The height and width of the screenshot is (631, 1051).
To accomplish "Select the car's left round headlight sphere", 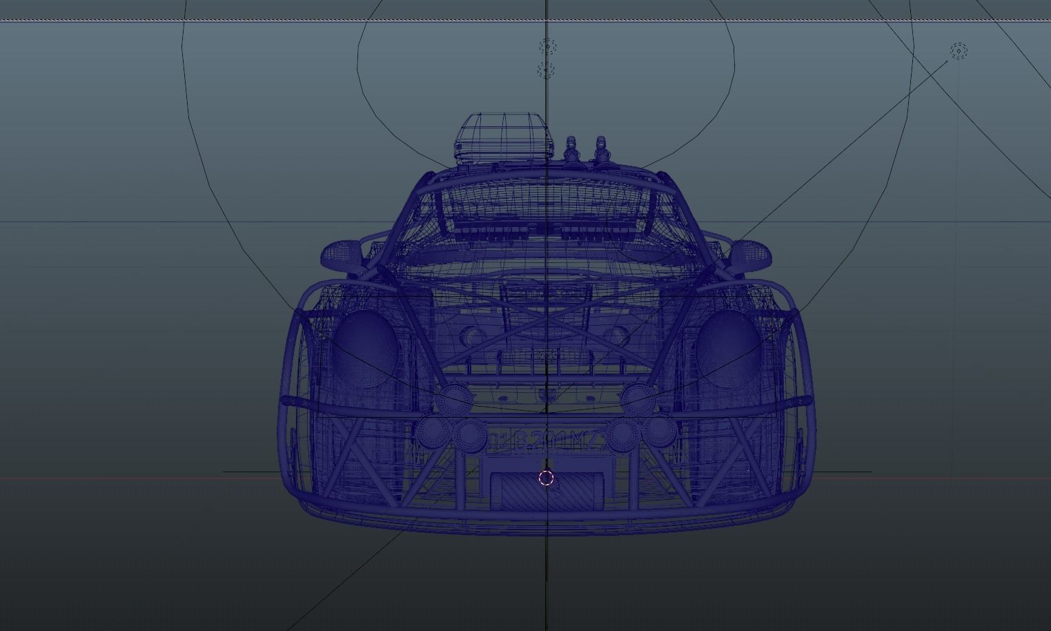I will coord(364,348).
